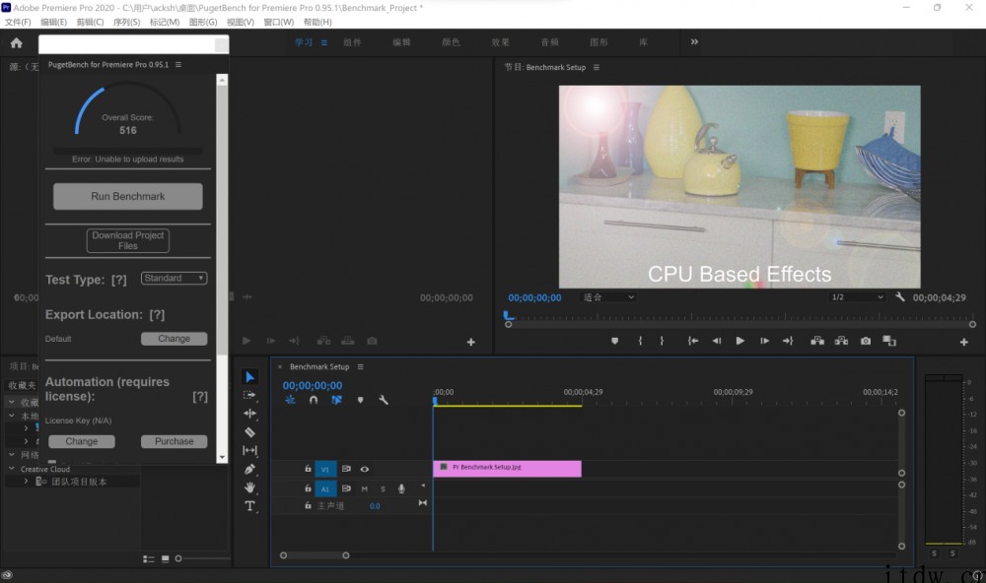Screen dimensions: 986x583
Task: Step forward one frame in Program Monitor
Action: (764, 341)
